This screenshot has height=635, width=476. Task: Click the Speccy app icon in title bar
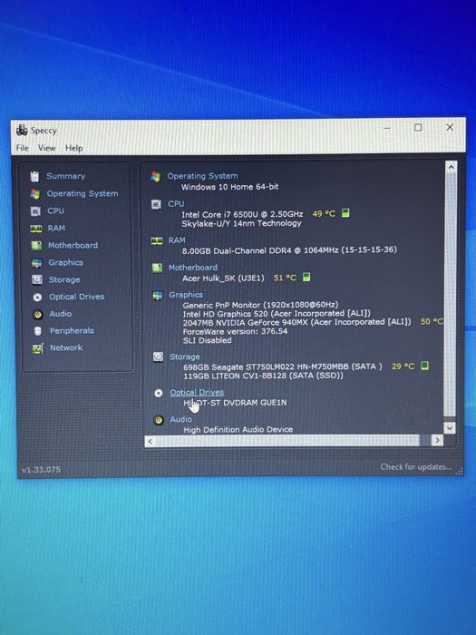point(22,131)
